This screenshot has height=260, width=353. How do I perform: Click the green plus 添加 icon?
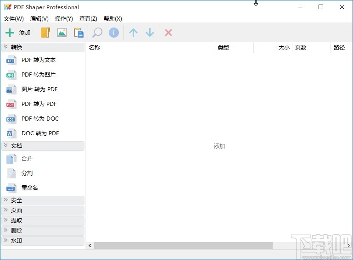click(x=10, y=33)
